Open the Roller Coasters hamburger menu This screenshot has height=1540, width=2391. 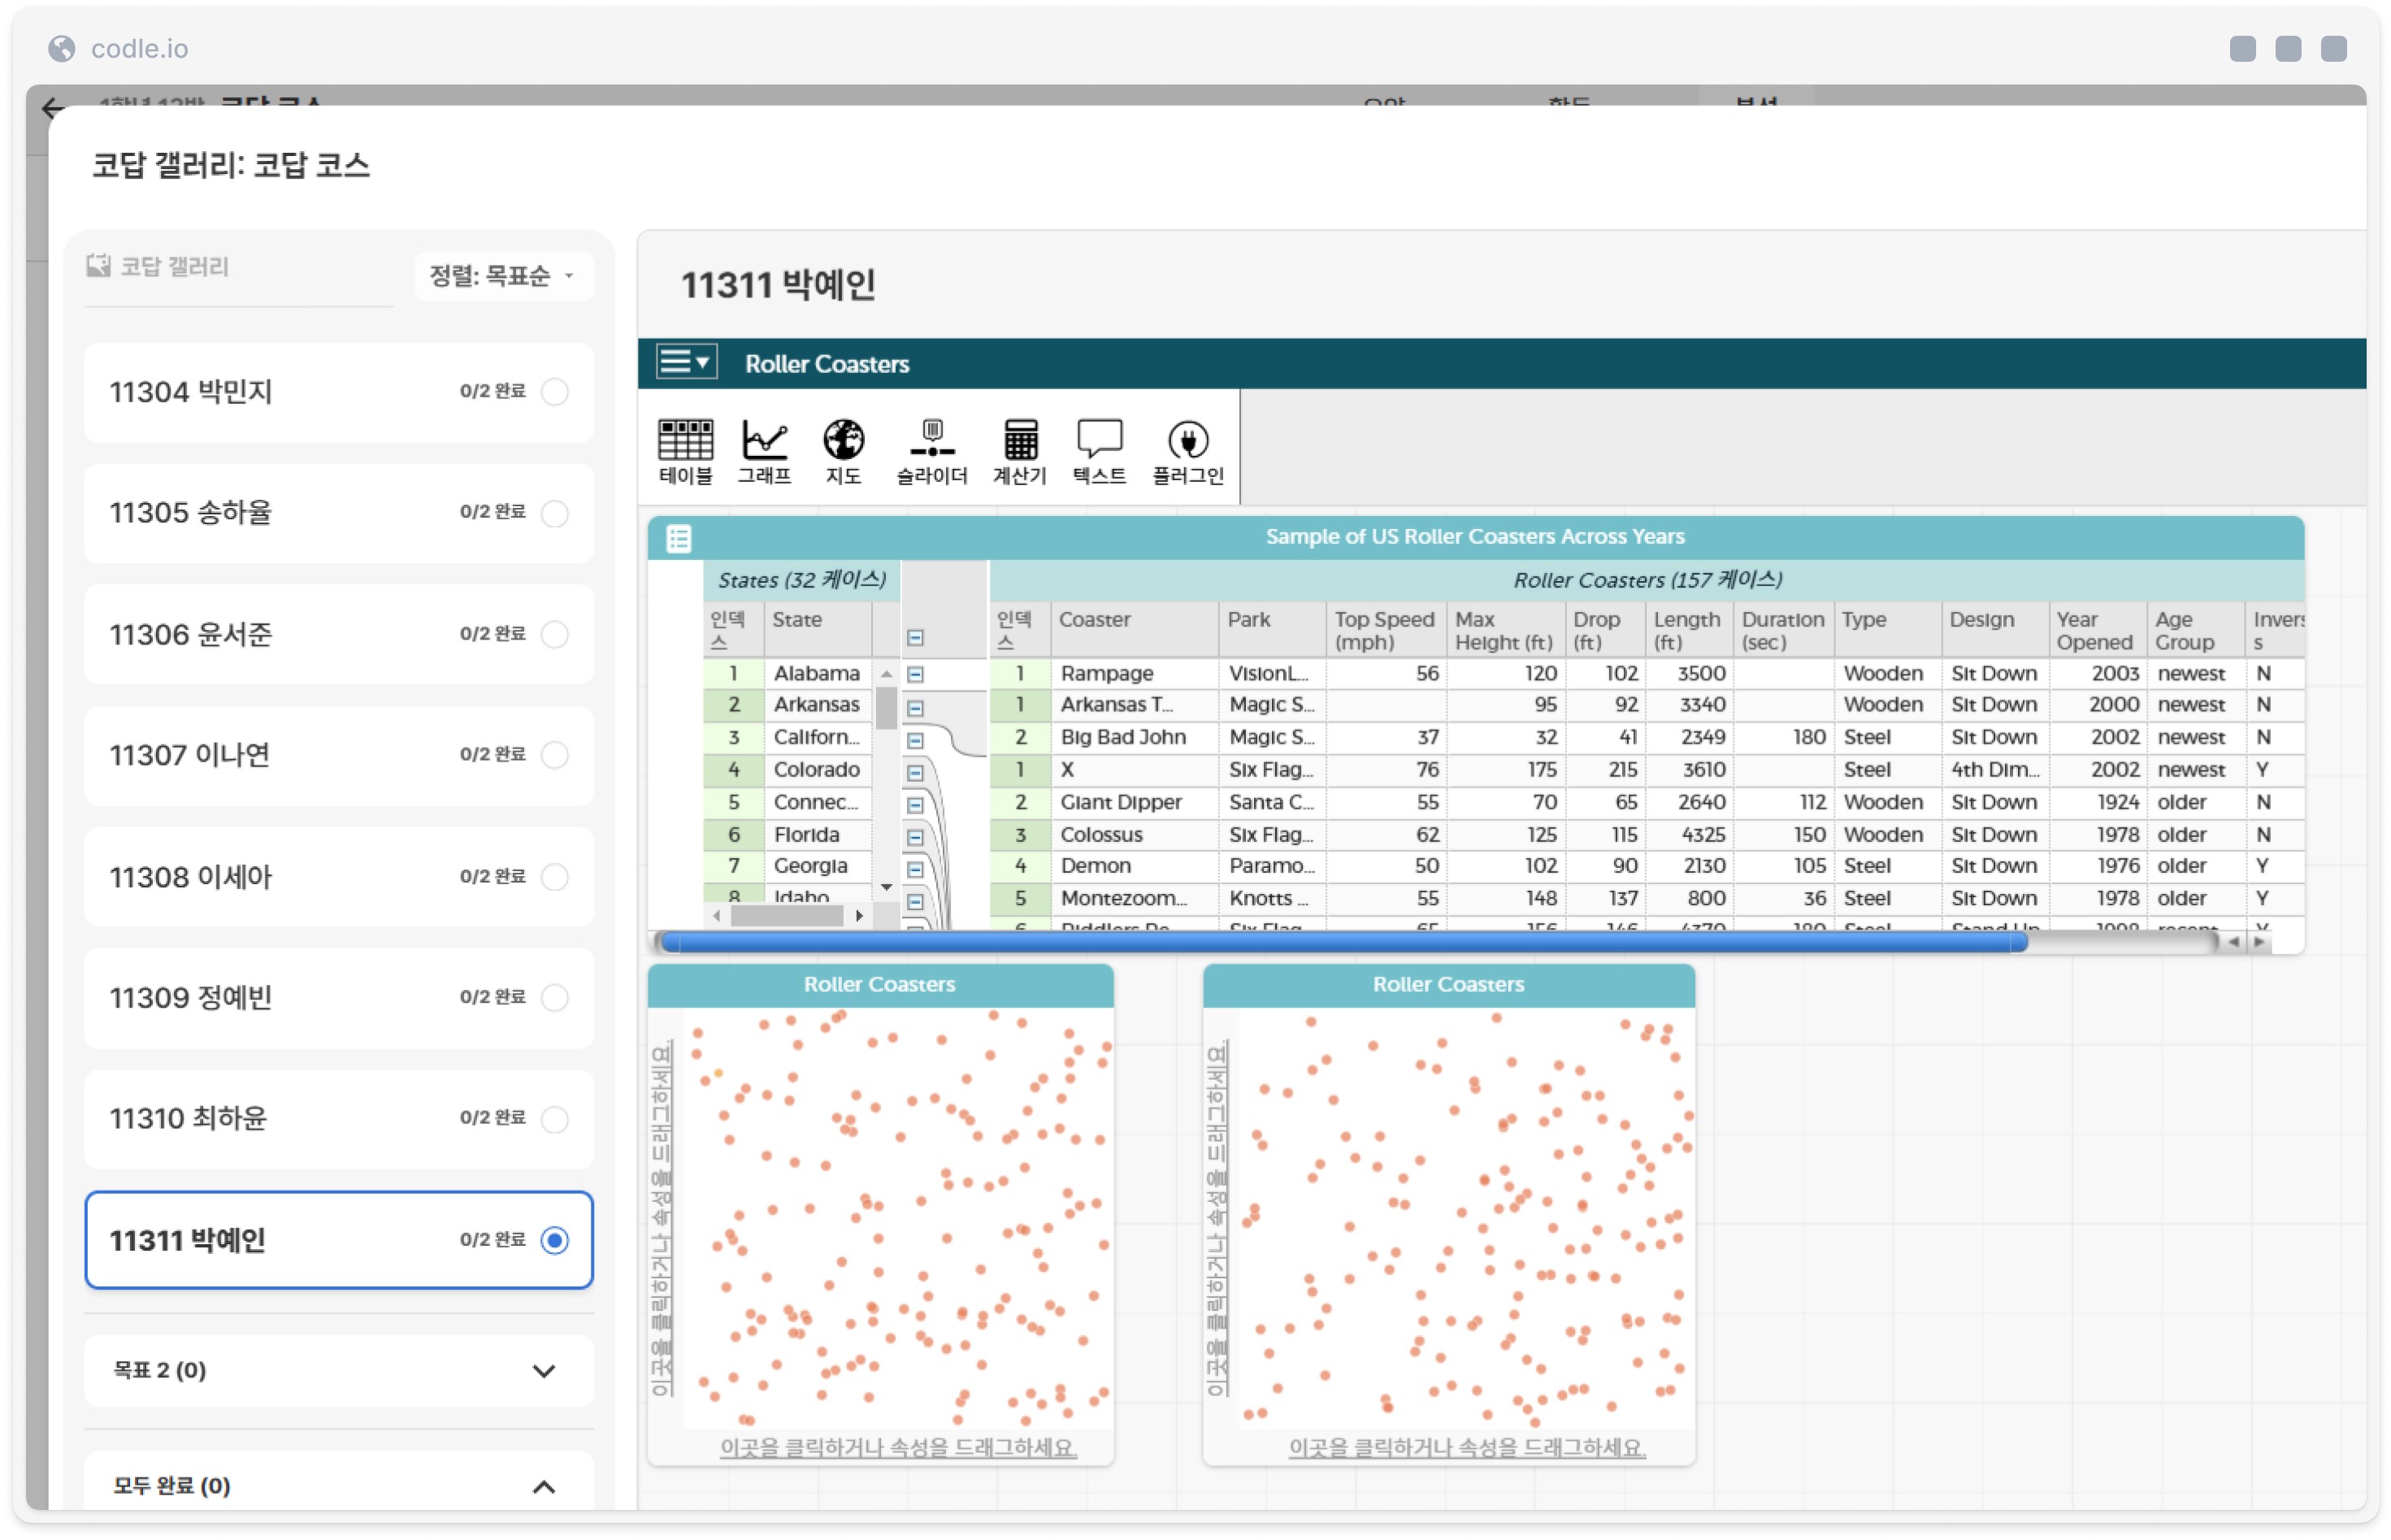pos(685,362)
